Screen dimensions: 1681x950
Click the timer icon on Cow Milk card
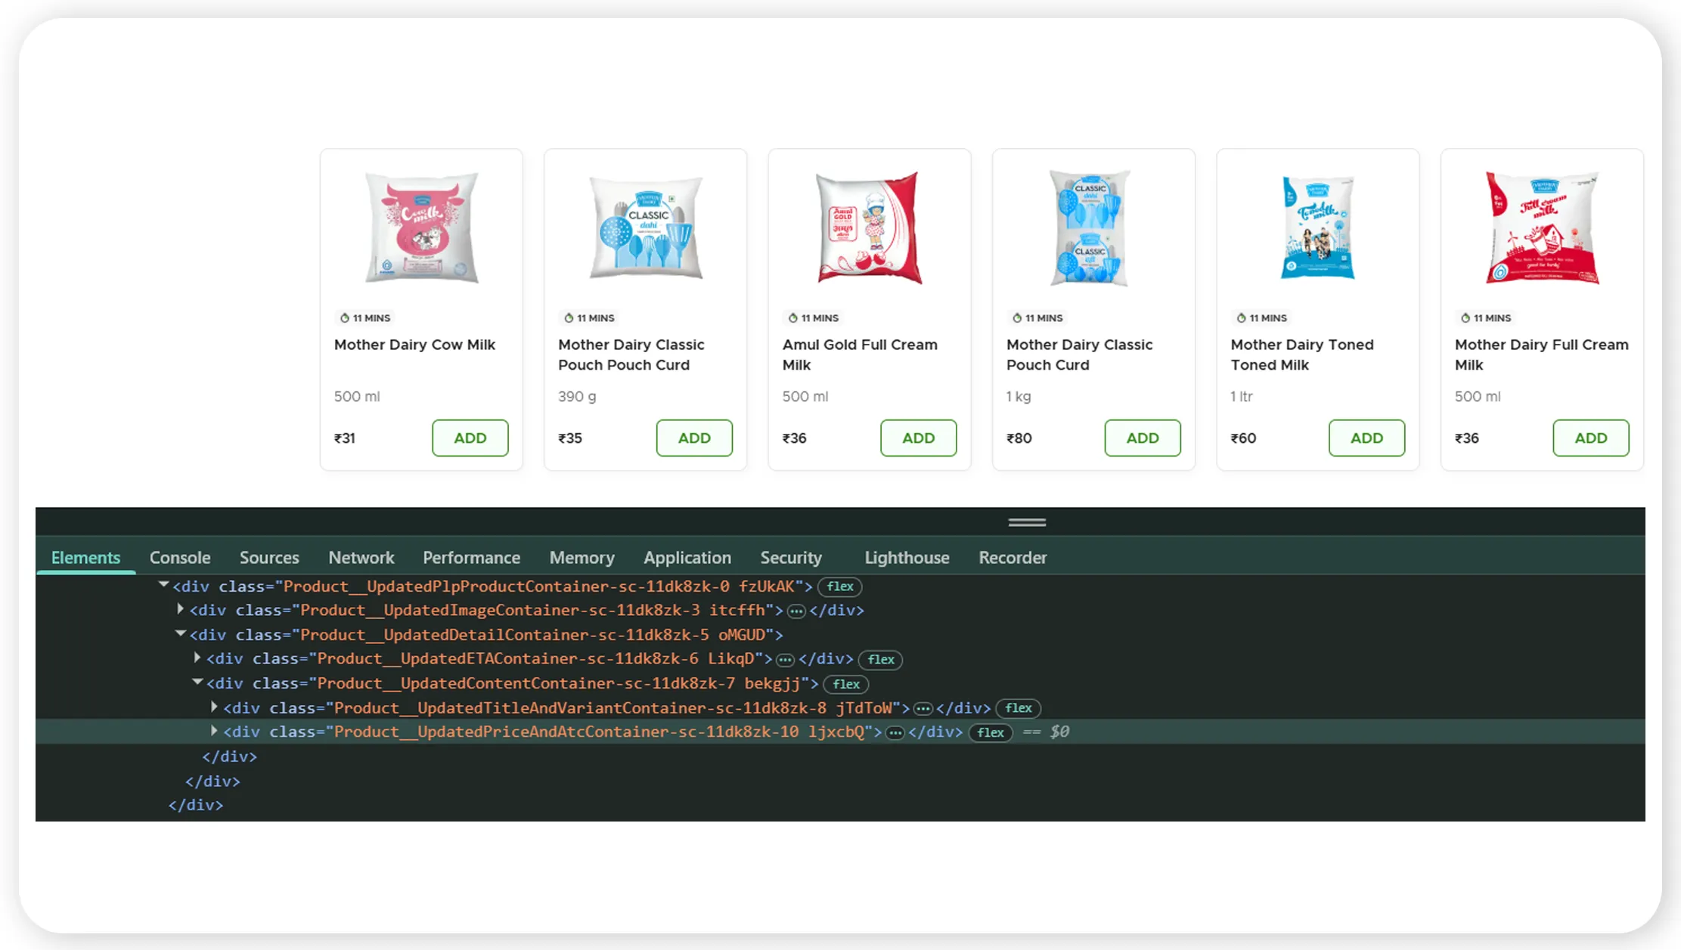(344, 317)
